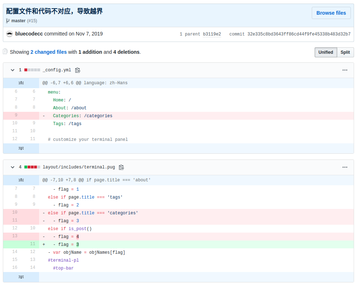Expand diff context below the _config.yml hunk
The image size is (358, 286).
21,148
